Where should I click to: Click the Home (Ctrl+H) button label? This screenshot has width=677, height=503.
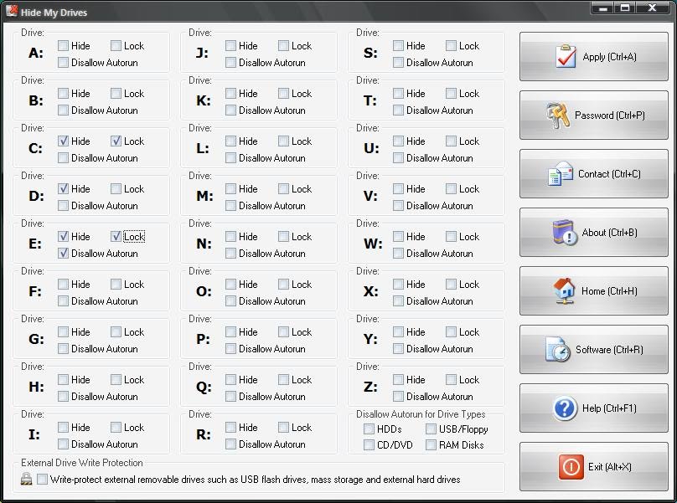click(x=609, y=291)
